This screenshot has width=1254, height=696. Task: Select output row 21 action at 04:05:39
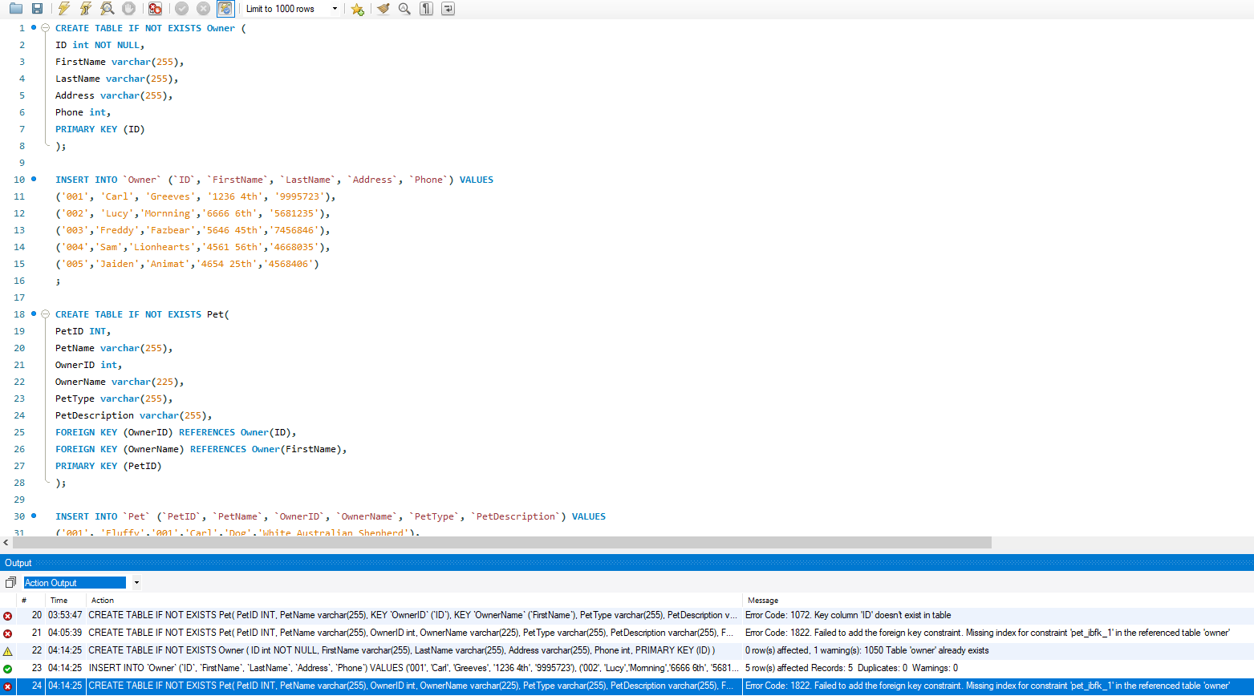[411, 633]
